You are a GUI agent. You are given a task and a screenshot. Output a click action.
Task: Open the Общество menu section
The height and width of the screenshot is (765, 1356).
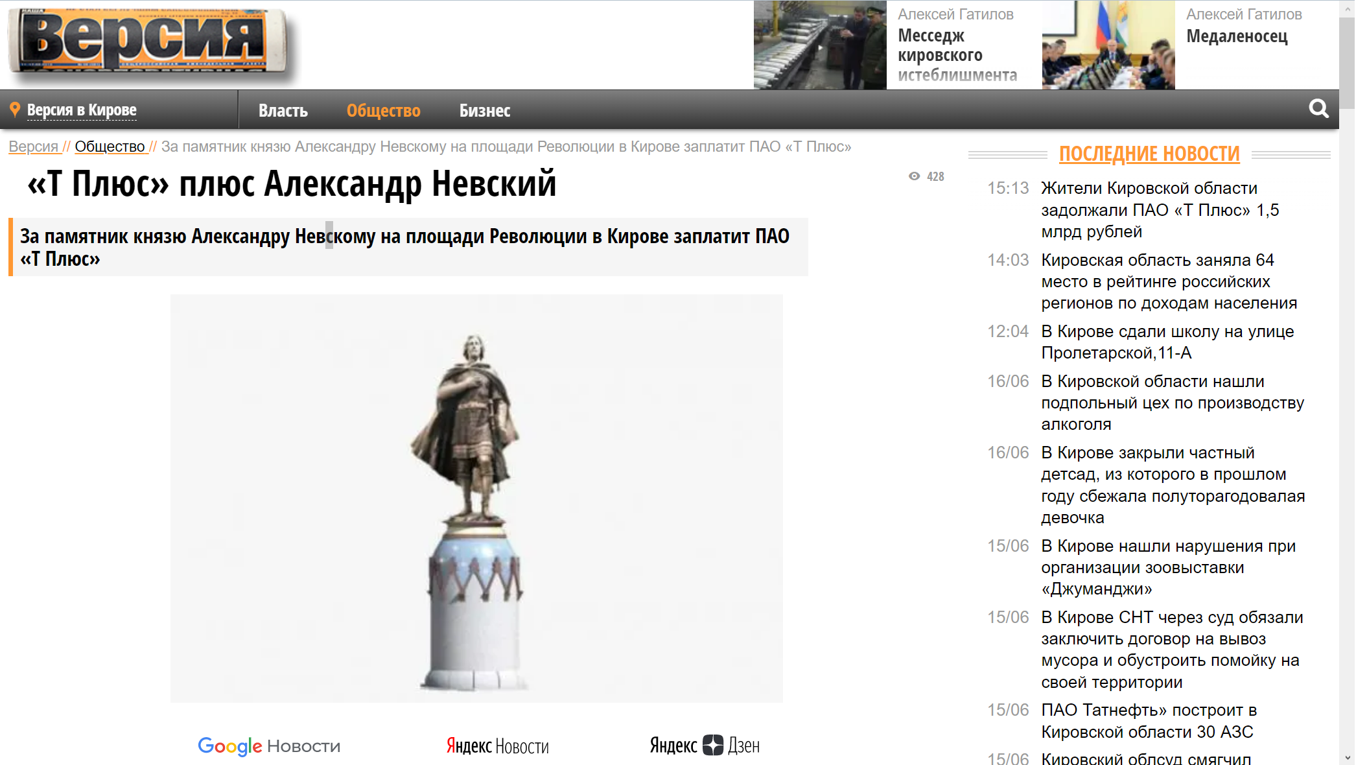coord(383,111)
